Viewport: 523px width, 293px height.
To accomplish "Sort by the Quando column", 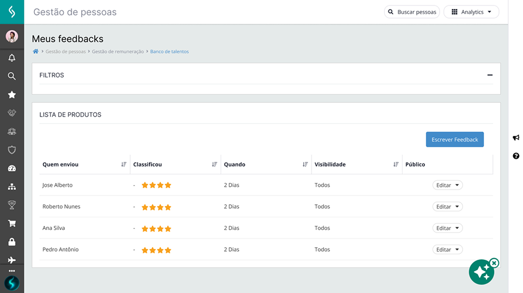I will pyautogui.click(x=305, y=164).
